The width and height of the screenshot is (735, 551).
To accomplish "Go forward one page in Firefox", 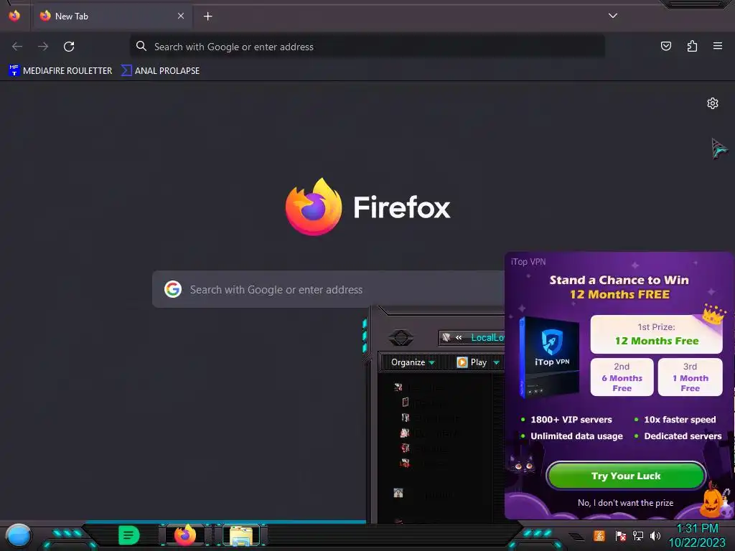I will (43, 47).
